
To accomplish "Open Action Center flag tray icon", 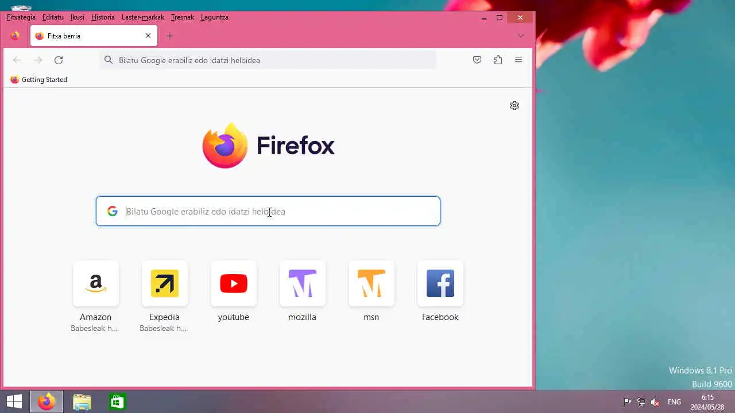I will click(628, 402).
